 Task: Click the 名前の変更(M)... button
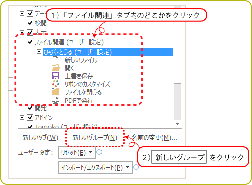[x=155, y=138]
